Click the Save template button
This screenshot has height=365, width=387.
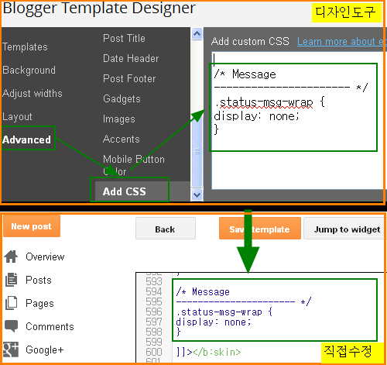[260, 229]
